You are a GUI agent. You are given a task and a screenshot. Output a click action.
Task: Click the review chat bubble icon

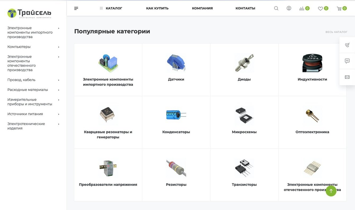tap(347, 61)
